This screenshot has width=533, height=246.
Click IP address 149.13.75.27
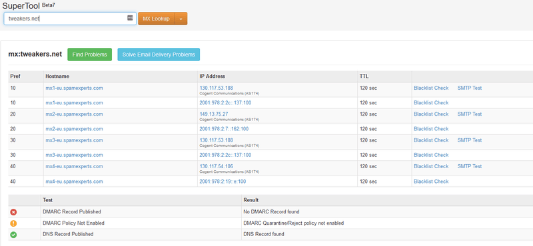[x=214, y=114]
